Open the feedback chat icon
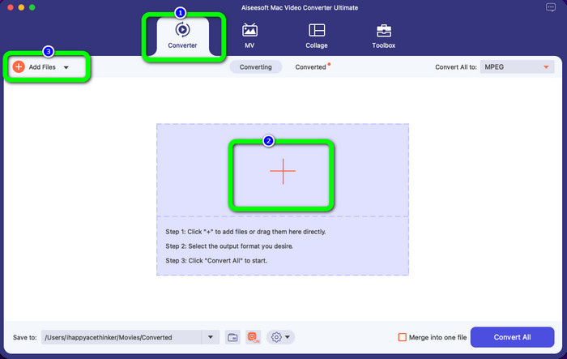 551,7
